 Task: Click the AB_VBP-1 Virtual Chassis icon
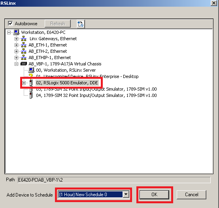coord(24,64)
